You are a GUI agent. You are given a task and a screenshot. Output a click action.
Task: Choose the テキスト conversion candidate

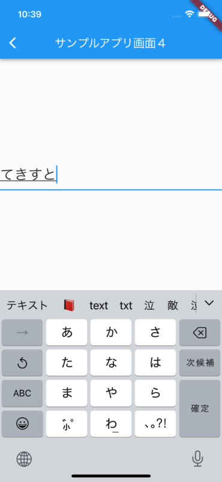(x=27, y=305)
